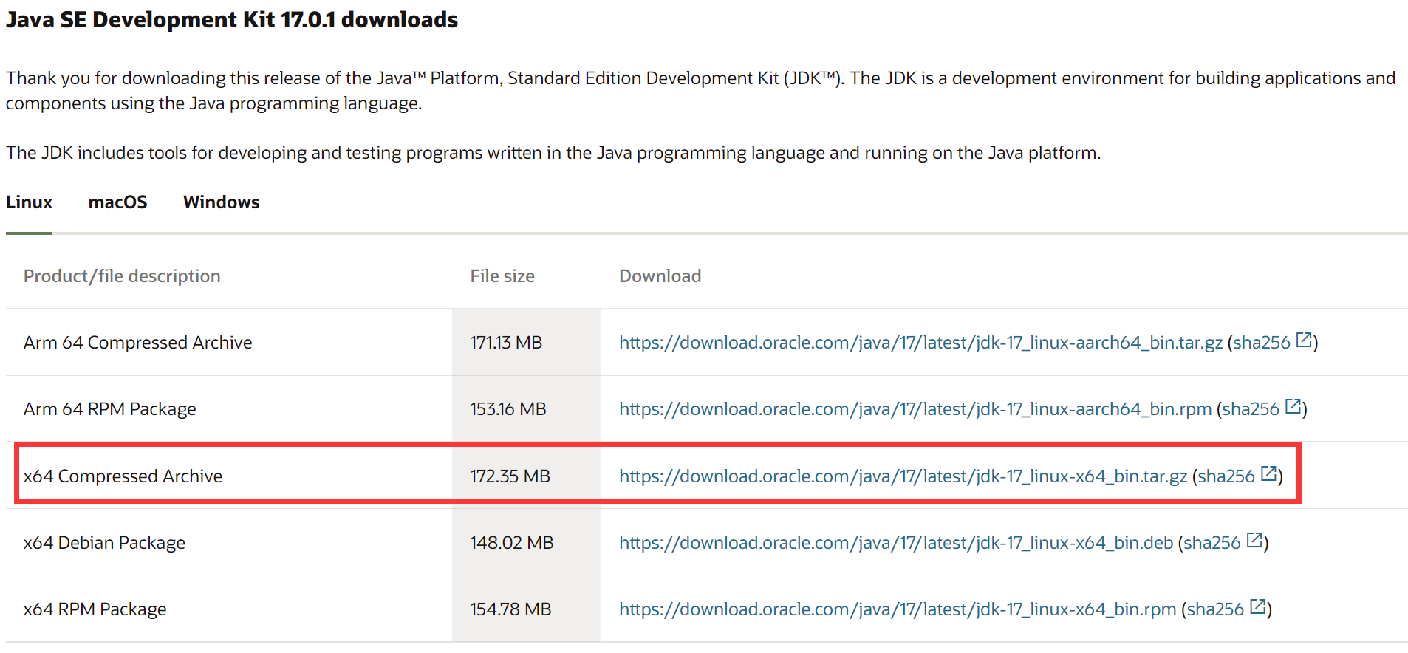Select the 'x64 Compressed Archive' description text
This screenshot has width=1408, height=653.
click(123, 476)
